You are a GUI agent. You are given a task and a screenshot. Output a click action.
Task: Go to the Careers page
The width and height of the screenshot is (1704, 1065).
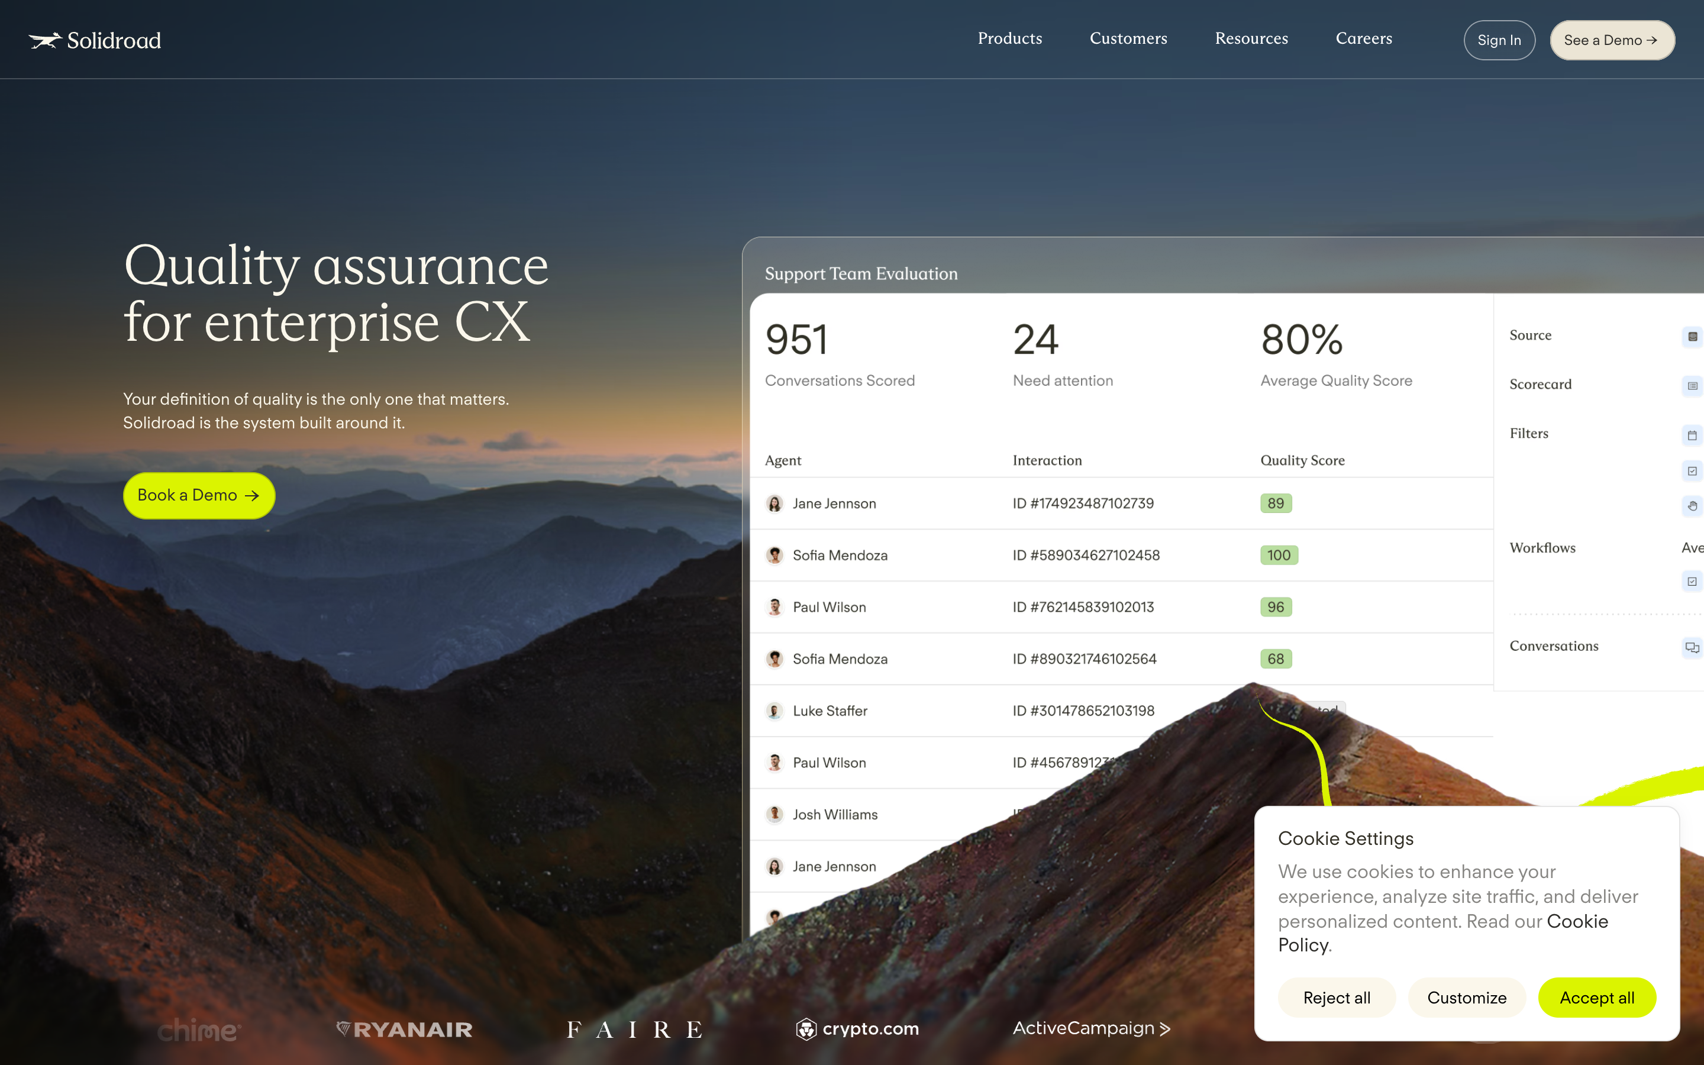point(1364,38)
